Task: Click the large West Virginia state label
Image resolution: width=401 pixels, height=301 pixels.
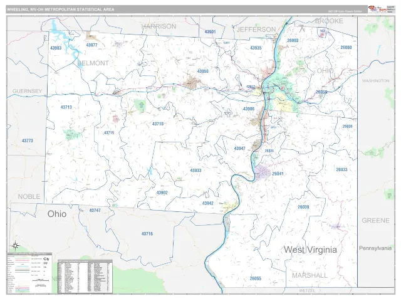Action: pos(310,250)
